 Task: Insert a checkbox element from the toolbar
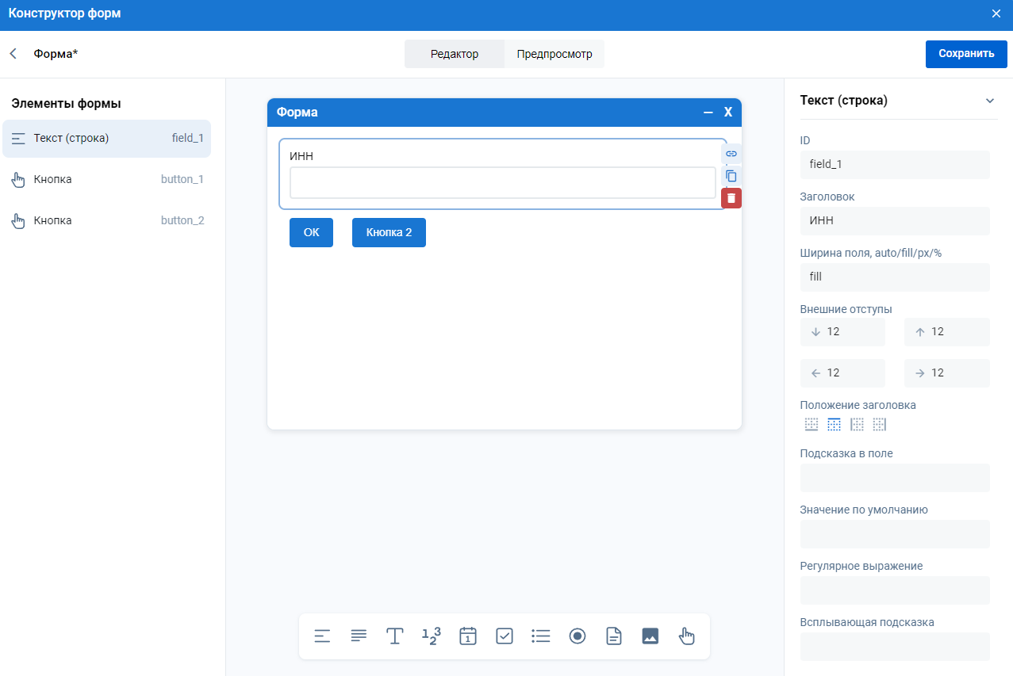coord(505,636)
